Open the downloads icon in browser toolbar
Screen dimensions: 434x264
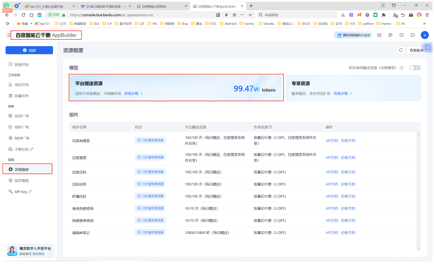(395, 15)
